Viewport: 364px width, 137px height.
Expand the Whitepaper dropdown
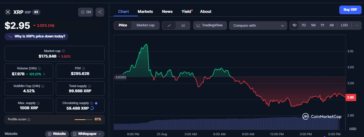pos(88,134)
